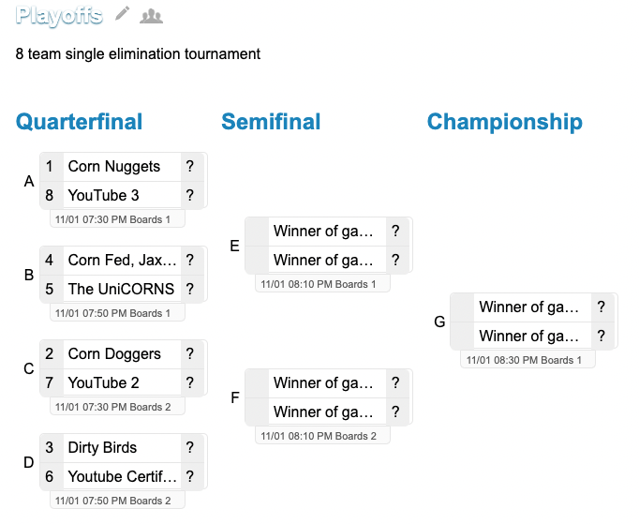Click the pencil edit icon beside Playoffs
This screenshot has height=524, width=639.
(123, 14)
